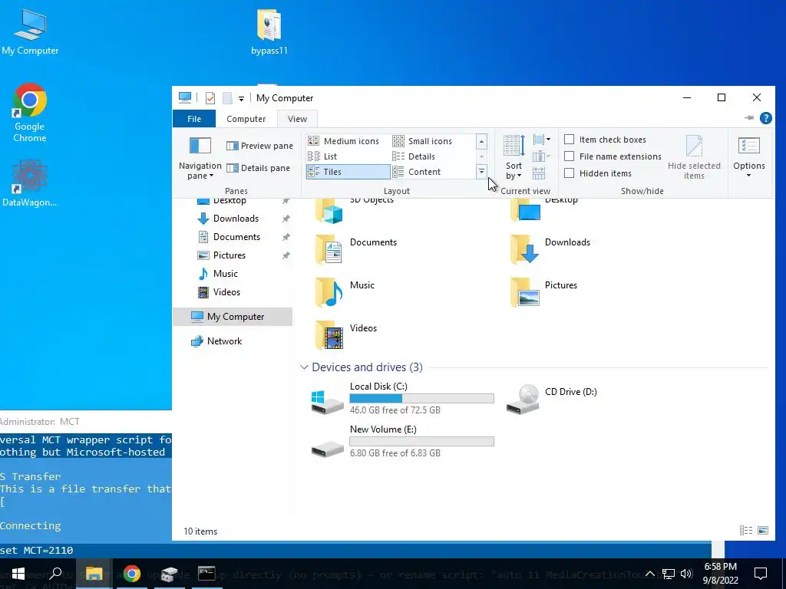
Task: Switch to the Computer tab
Action: click(x=246, y=119)
